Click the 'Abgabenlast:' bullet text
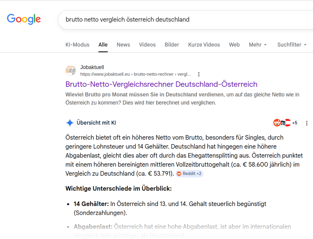 coord(93,226)
